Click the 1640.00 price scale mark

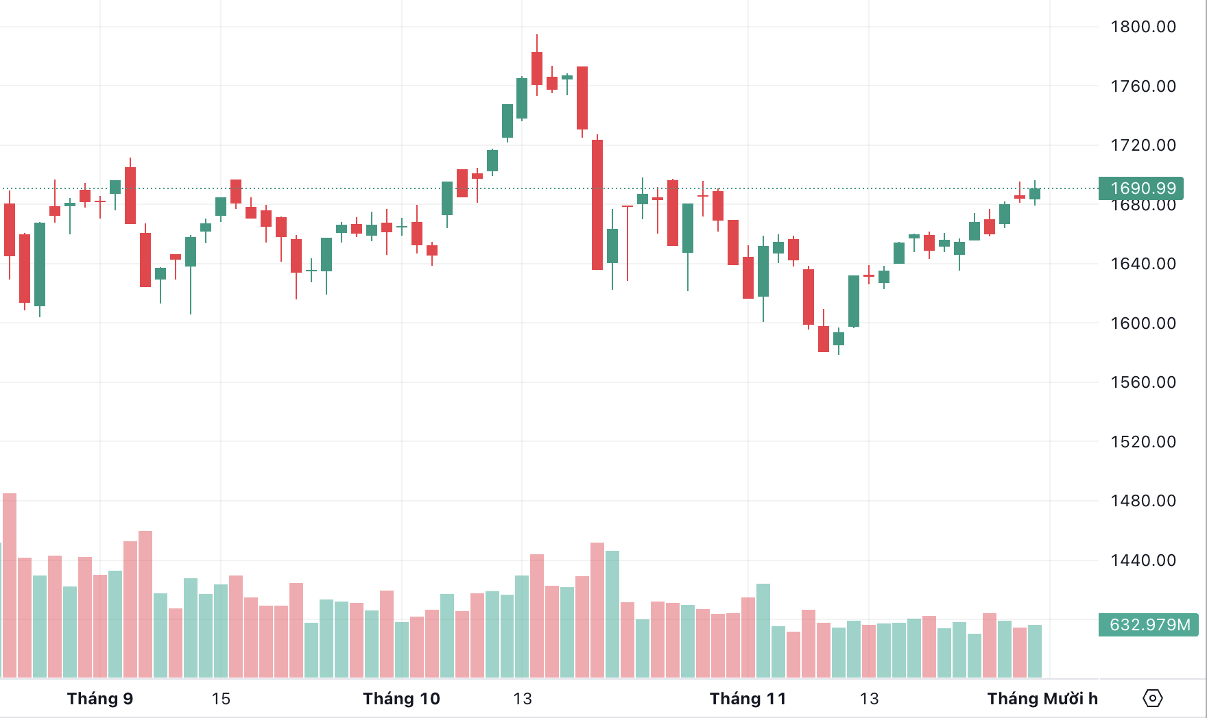point(1143,264)
